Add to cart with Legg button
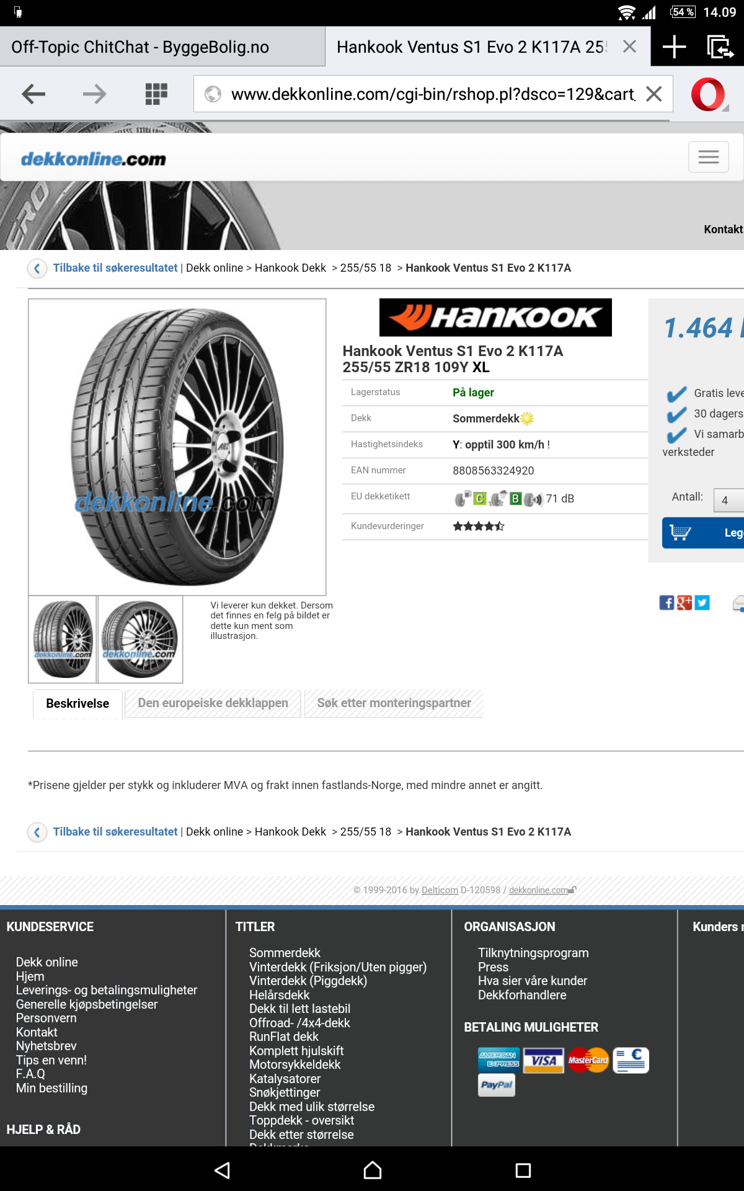Screen dimensions: 744x1191 click(703, 533)
